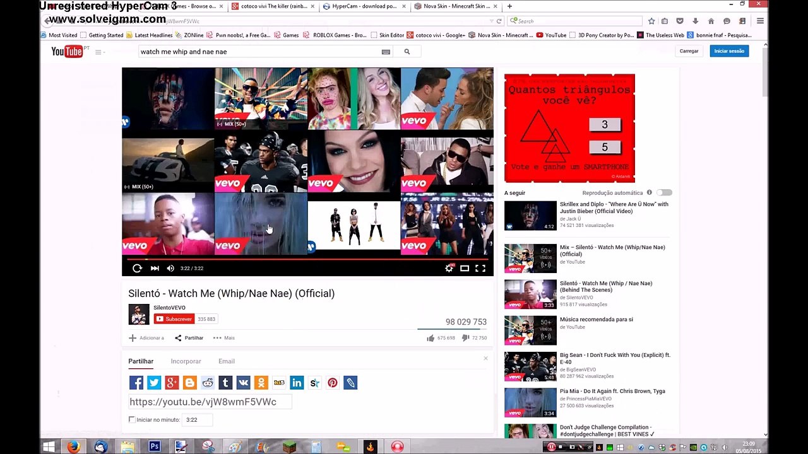Open the video player settings gear
Screen dimensions: 808x454
449,268
